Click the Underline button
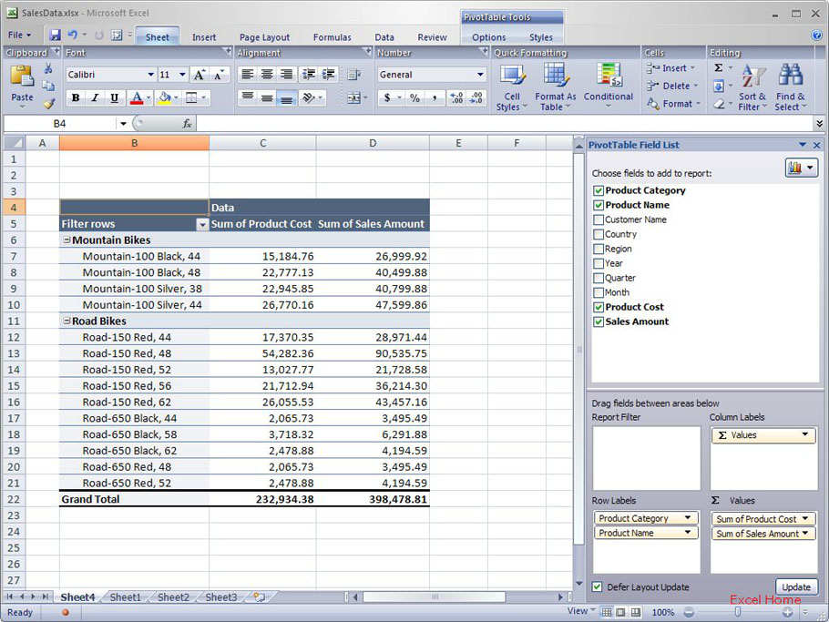829x622 pixels. pyautogui.click(x=114, y=98)
